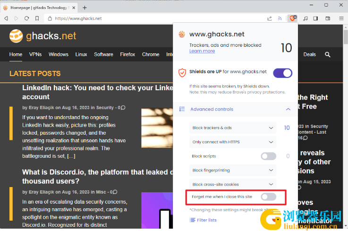Collapse Advanced controls chevron
The image size is (348, 231).
coord(288,109)
